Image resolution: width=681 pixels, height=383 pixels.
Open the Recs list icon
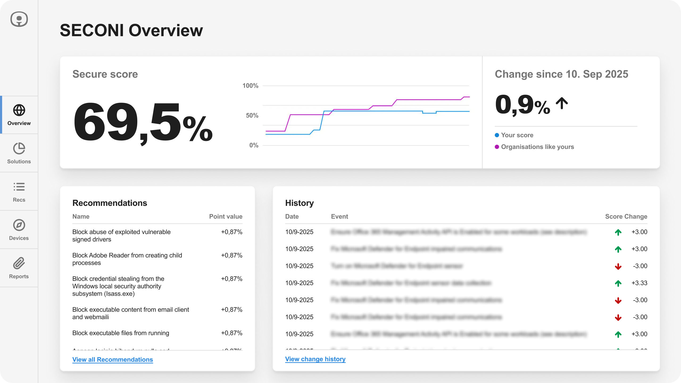[x=19, y=187]
